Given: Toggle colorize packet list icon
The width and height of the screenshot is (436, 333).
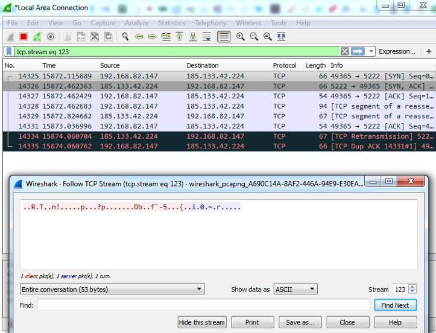Looking at the screenshot, I should click(224, 36).
